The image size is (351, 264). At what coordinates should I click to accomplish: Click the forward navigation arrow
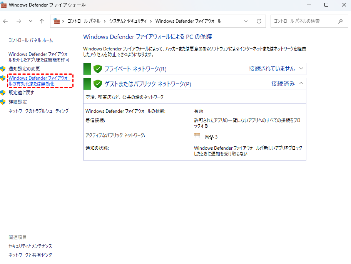pos(18,21)
